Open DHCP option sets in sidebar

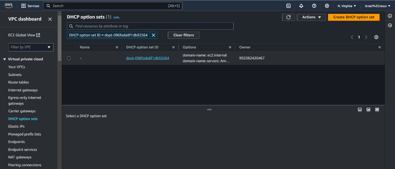[x=23, y=119]
